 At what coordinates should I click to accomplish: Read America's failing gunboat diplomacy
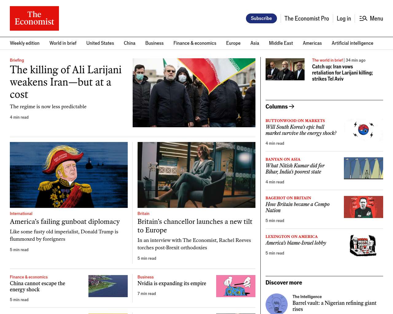pos(65,221)
